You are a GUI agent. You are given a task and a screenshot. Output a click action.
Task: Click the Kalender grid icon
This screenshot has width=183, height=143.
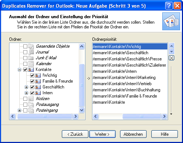tap(31, 64)
